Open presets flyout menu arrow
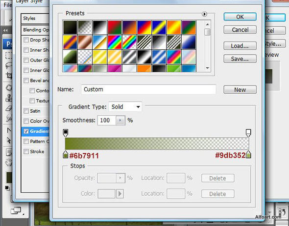This screenshot has width=289, height=226. click(204, 14)
